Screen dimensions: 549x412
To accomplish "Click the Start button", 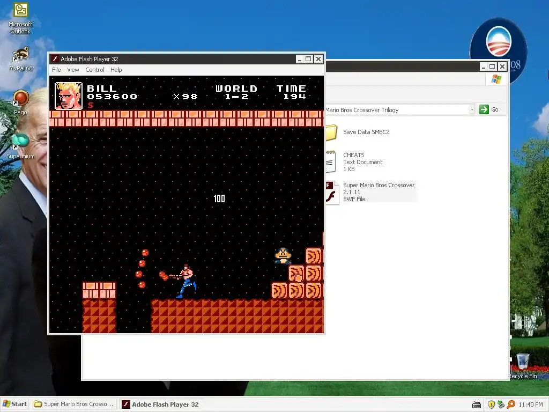I will tap(14, 404).
